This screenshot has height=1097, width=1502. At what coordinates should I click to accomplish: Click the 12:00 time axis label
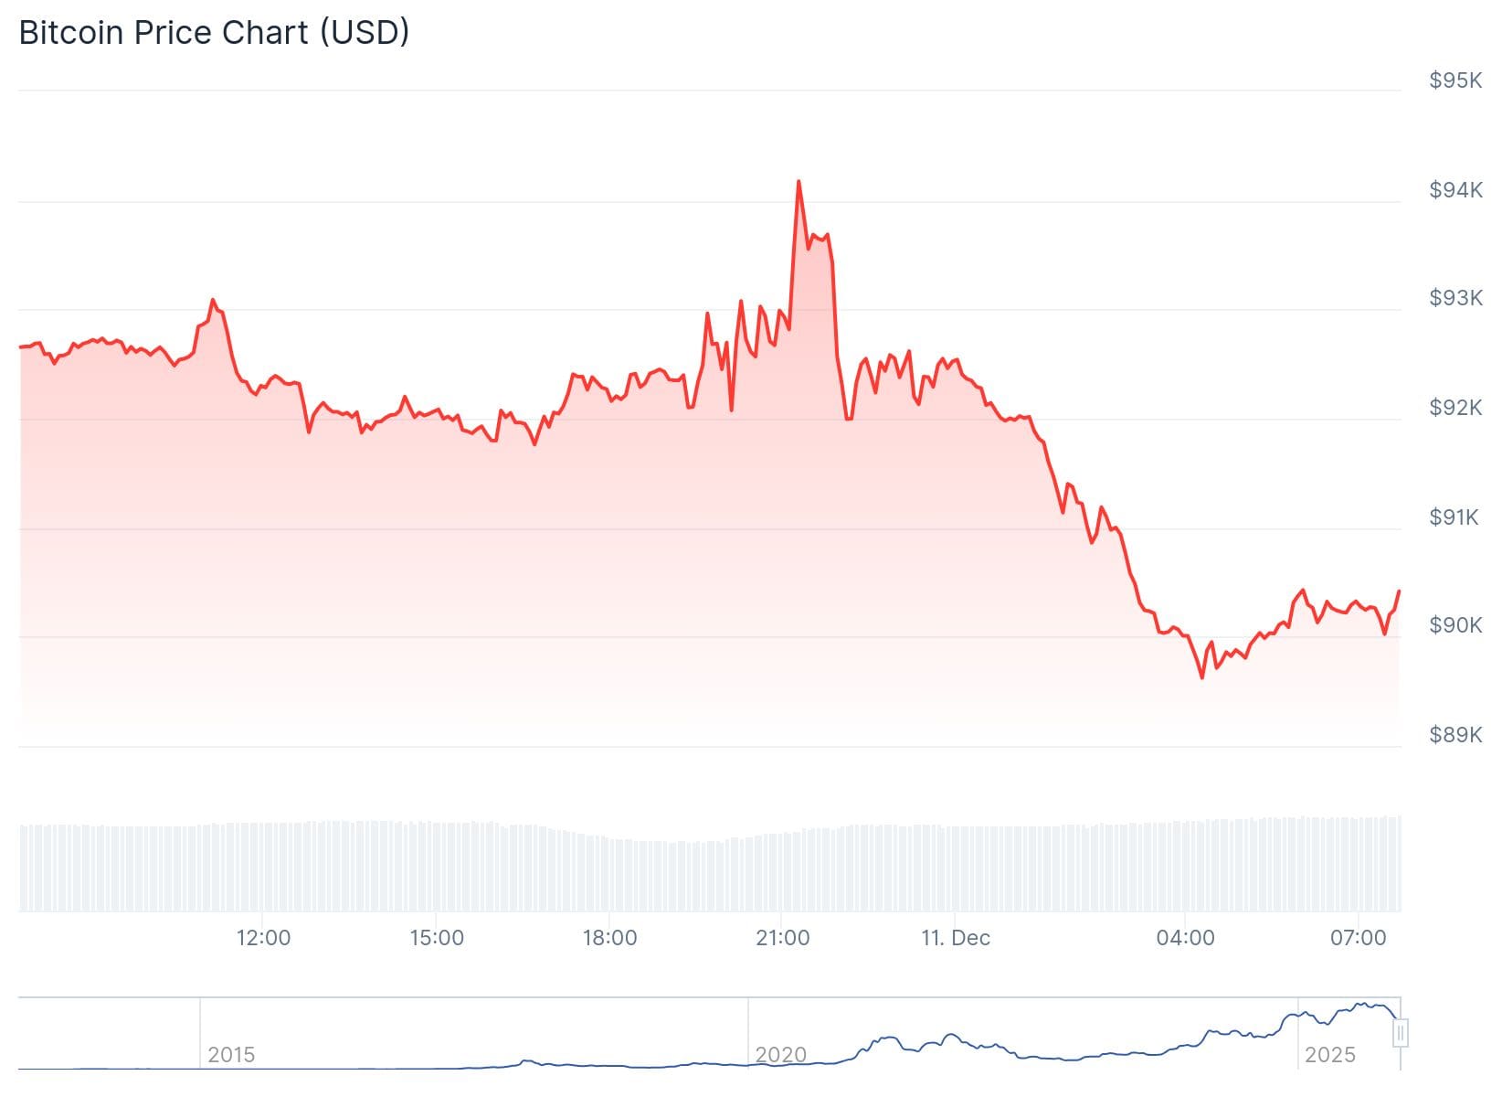point(263,938)
